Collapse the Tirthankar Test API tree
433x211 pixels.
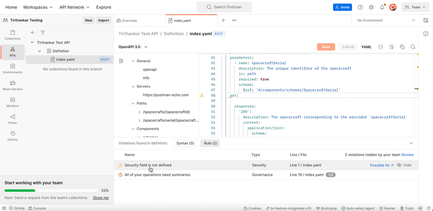tap(32, 43)
